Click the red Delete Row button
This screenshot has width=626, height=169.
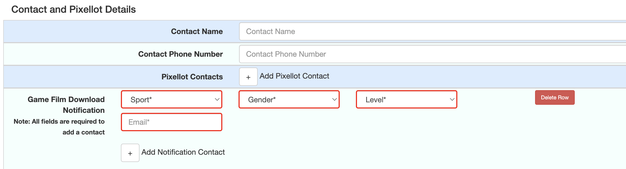(x=555, y=97)
